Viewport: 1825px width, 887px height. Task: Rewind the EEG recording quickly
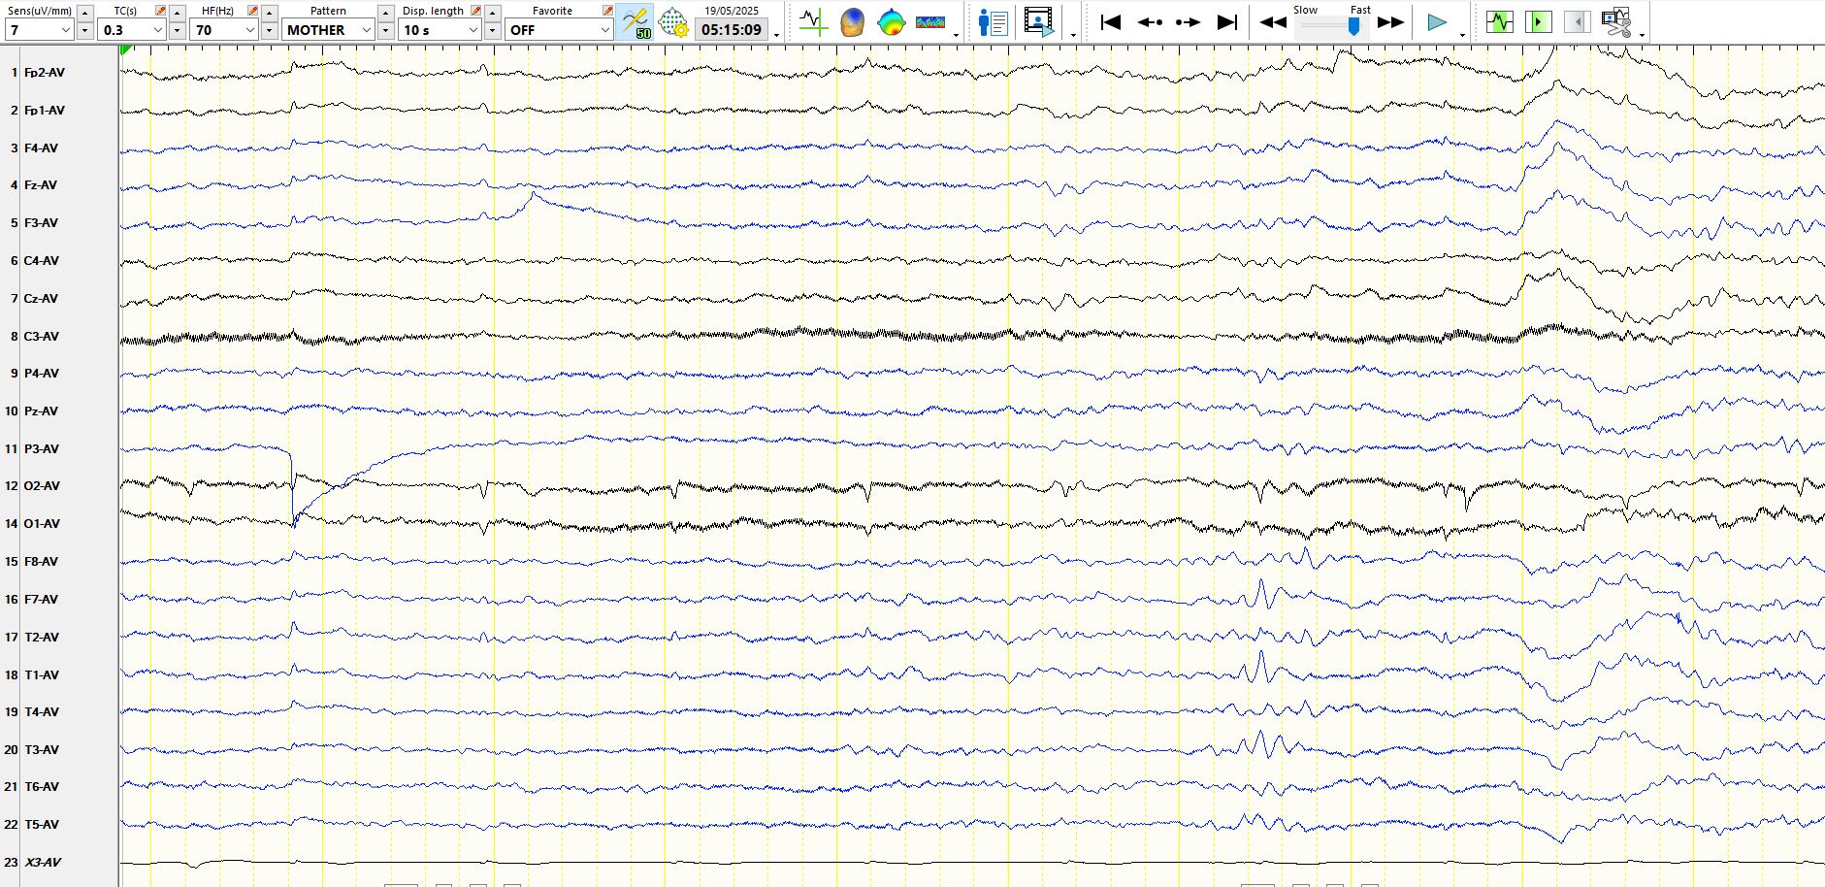click(x=1273, y=21)
